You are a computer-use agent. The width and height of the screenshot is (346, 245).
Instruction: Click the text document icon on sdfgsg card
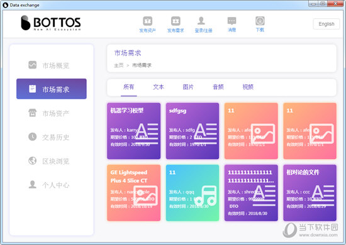[x=206, y=133]
